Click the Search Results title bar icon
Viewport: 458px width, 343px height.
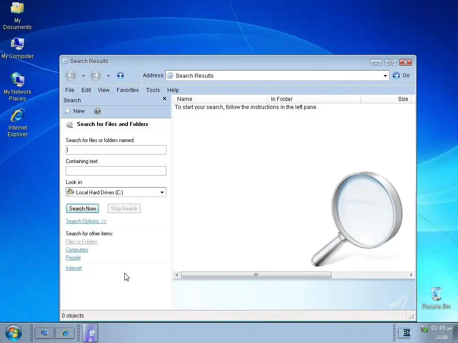65,61
